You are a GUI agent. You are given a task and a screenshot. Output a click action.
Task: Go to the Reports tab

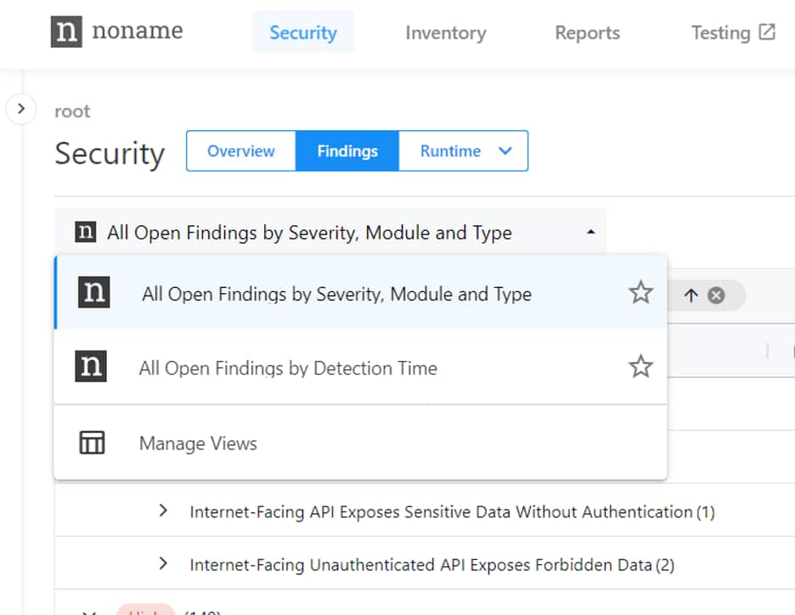pyautogui.click(x=587, y=33)
